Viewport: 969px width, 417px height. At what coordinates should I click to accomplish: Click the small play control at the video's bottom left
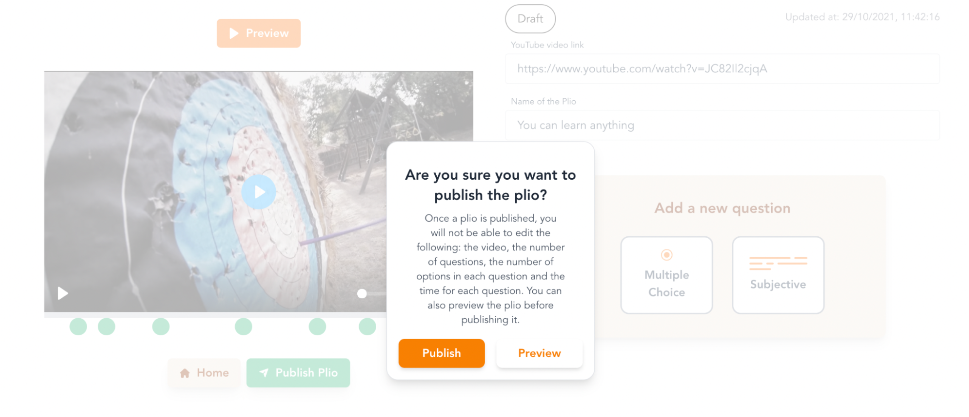click(63, 293)
